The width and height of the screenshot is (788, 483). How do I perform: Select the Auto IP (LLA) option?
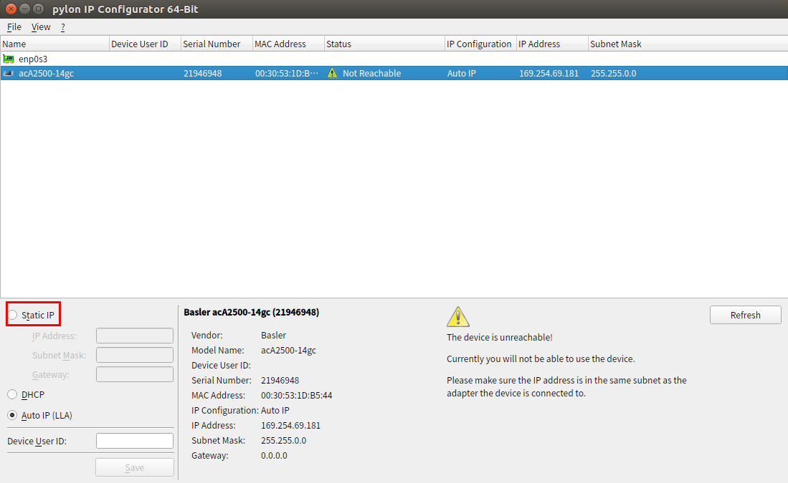coord(13,415)
